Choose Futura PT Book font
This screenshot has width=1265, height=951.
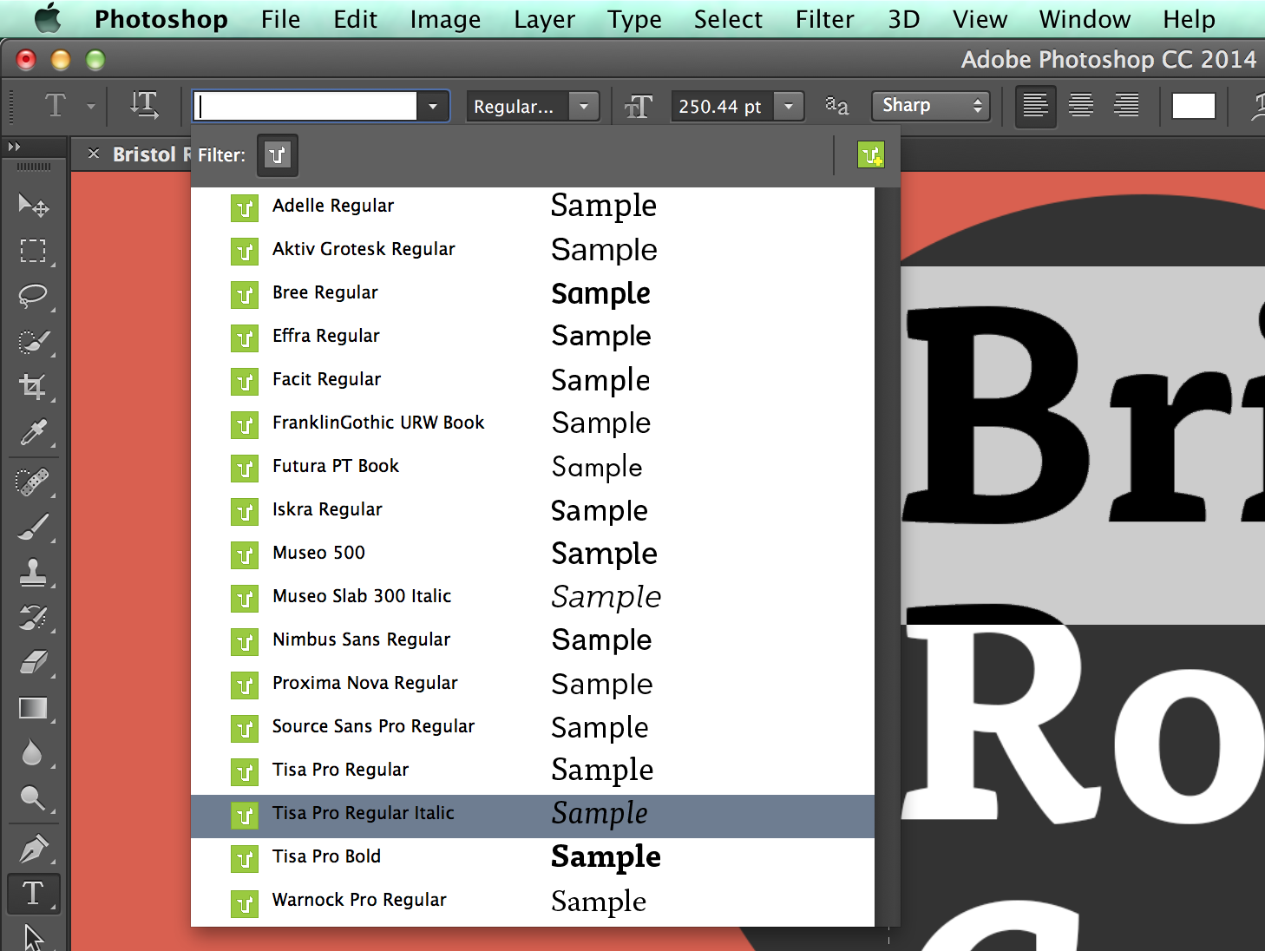click(x=533, y=466)
